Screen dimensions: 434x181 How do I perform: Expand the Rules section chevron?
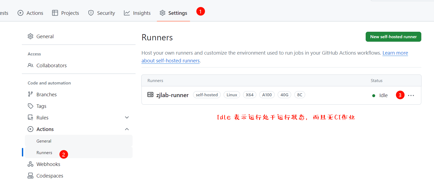(x=127, y=118)
